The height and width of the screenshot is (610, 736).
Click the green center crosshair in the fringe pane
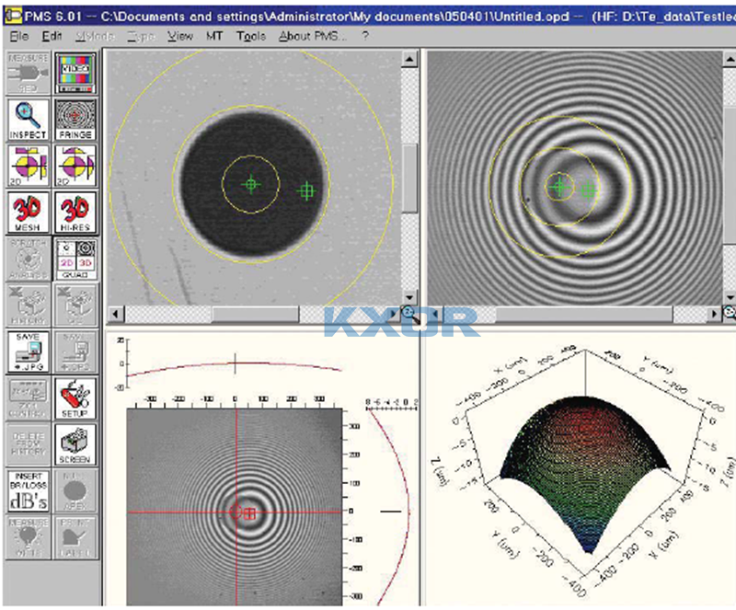(x=559, y=187)
